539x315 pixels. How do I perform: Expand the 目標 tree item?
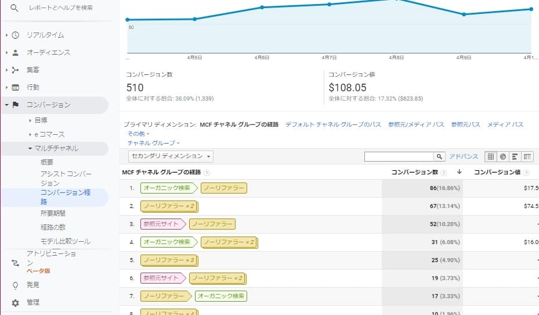pyautogui.click(x=30, y=120)
